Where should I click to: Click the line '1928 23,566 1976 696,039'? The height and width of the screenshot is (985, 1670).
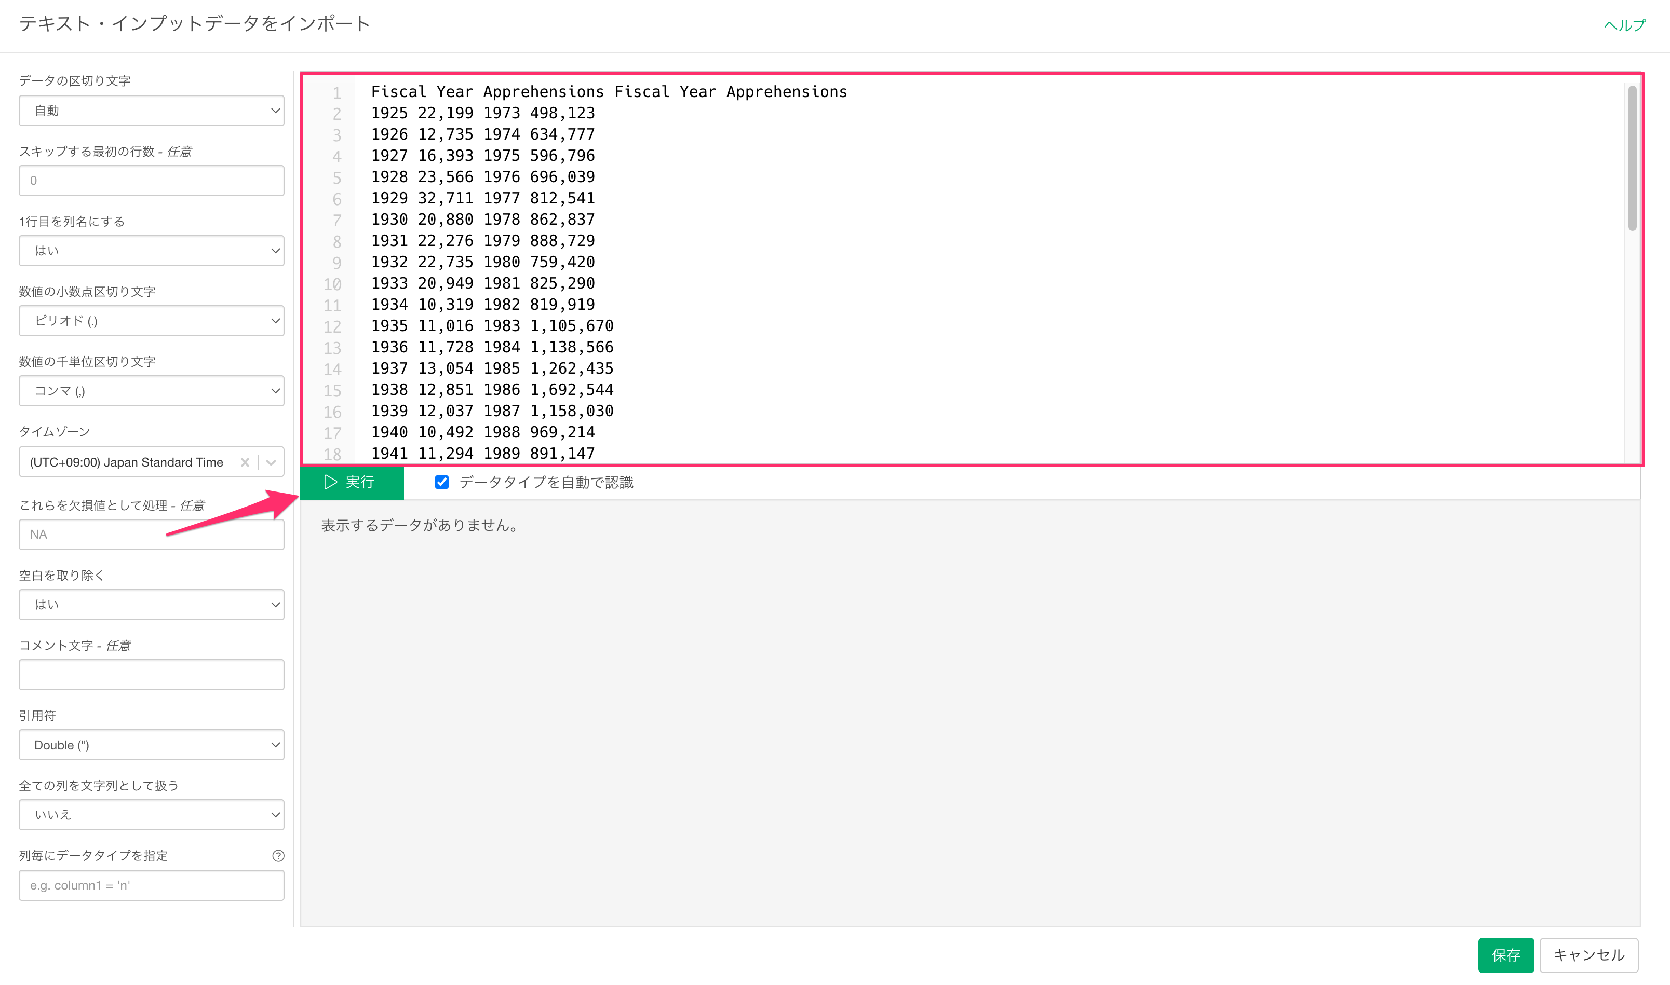tap(483, 176)
